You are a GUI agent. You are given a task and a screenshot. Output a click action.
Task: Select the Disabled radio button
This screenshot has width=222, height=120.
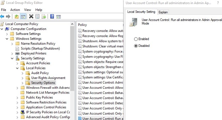pos(136,46)
